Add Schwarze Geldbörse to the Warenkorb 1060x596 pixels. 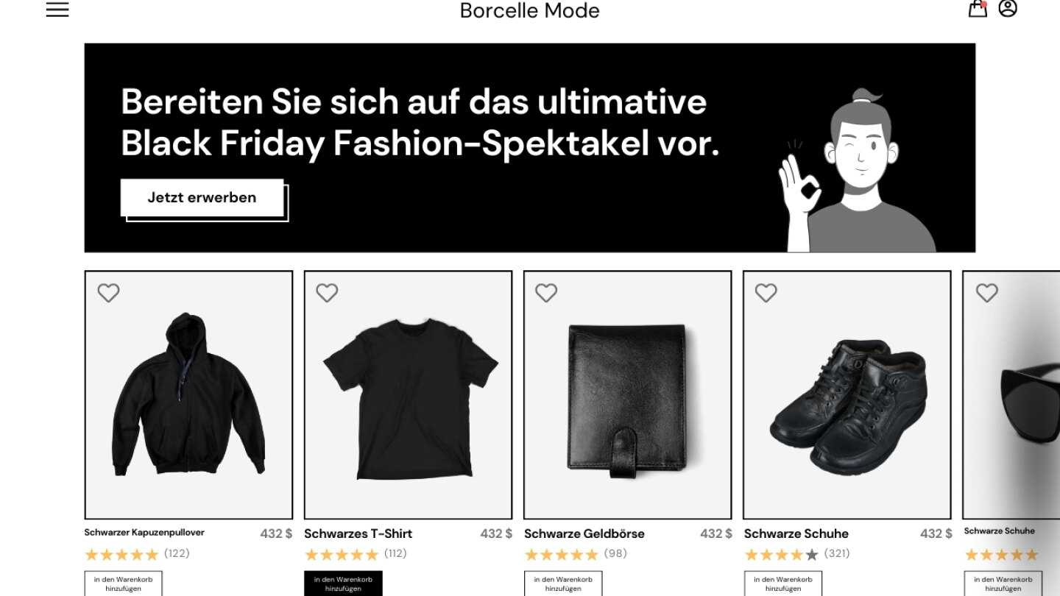(x=563, y=583)
